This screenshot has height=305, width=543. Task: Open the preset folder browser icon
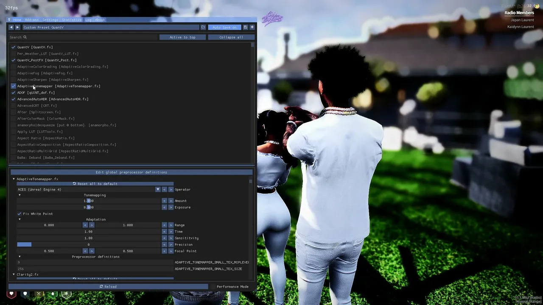(203, 27)
